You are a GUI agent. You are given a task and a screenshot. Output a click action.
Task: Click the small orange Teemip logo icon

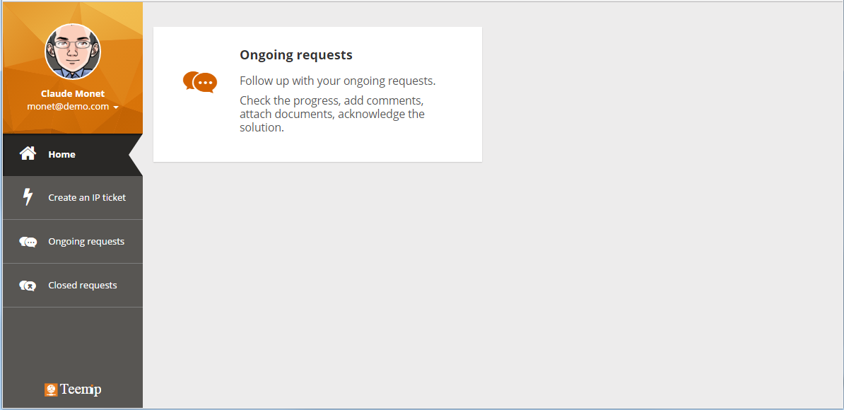(51, 389)
